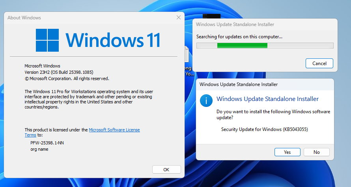Click the install prompt dialog's title bar
Viewport: 351px width, 187px height.
(265, 84)
